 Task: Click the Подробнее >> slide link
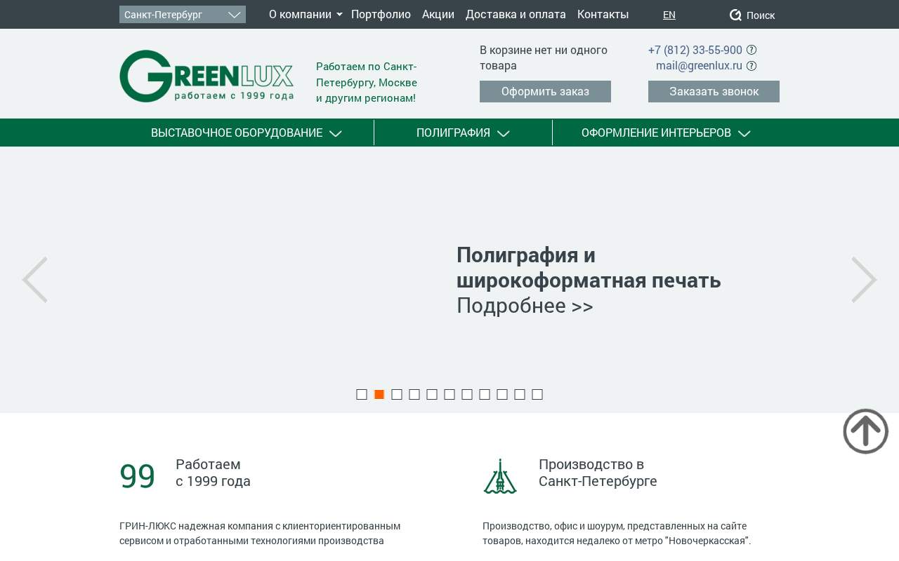pyautogui.click(x=525, y=306)
